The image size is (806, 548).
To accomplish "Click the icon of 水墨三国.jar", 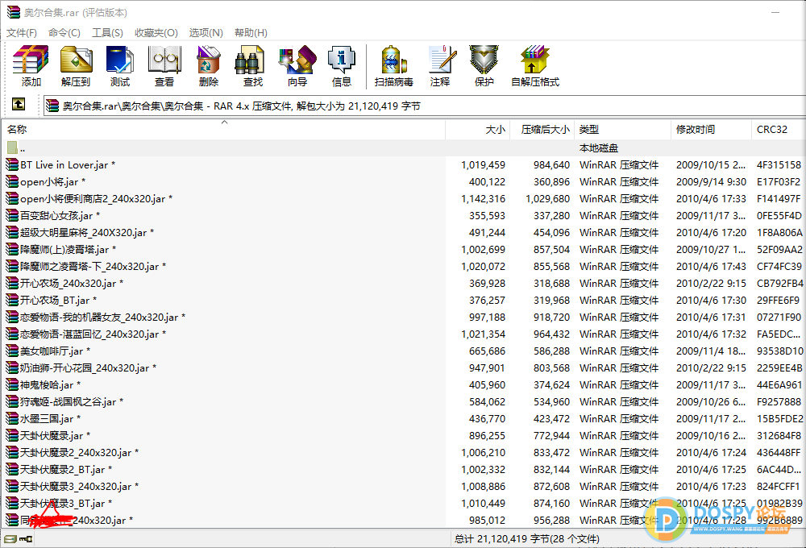I will coord(12,419).
